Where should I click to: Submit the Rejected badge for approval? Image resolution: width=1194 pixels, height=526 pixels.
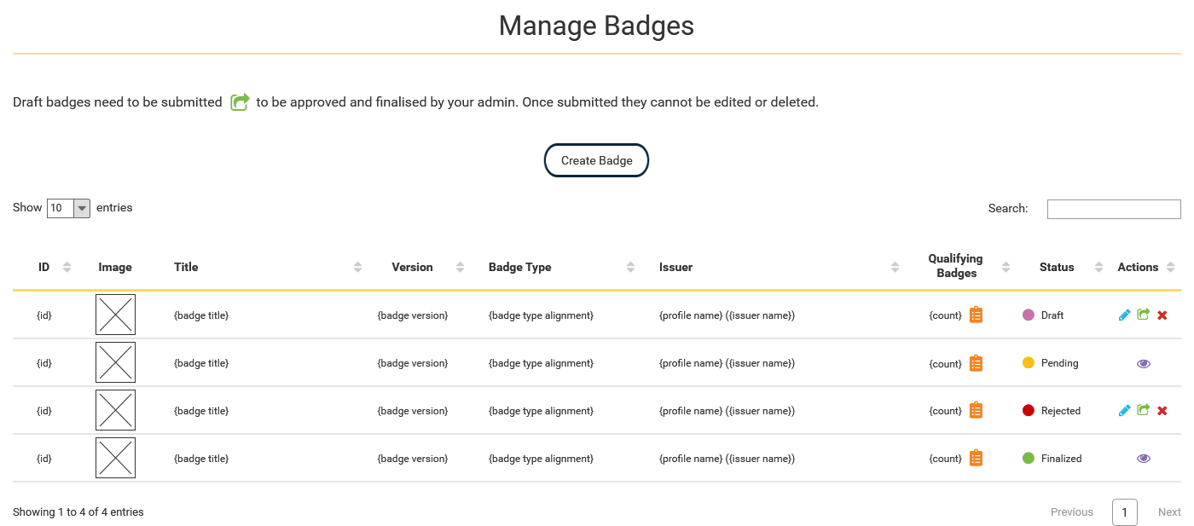pos(1144,410)
